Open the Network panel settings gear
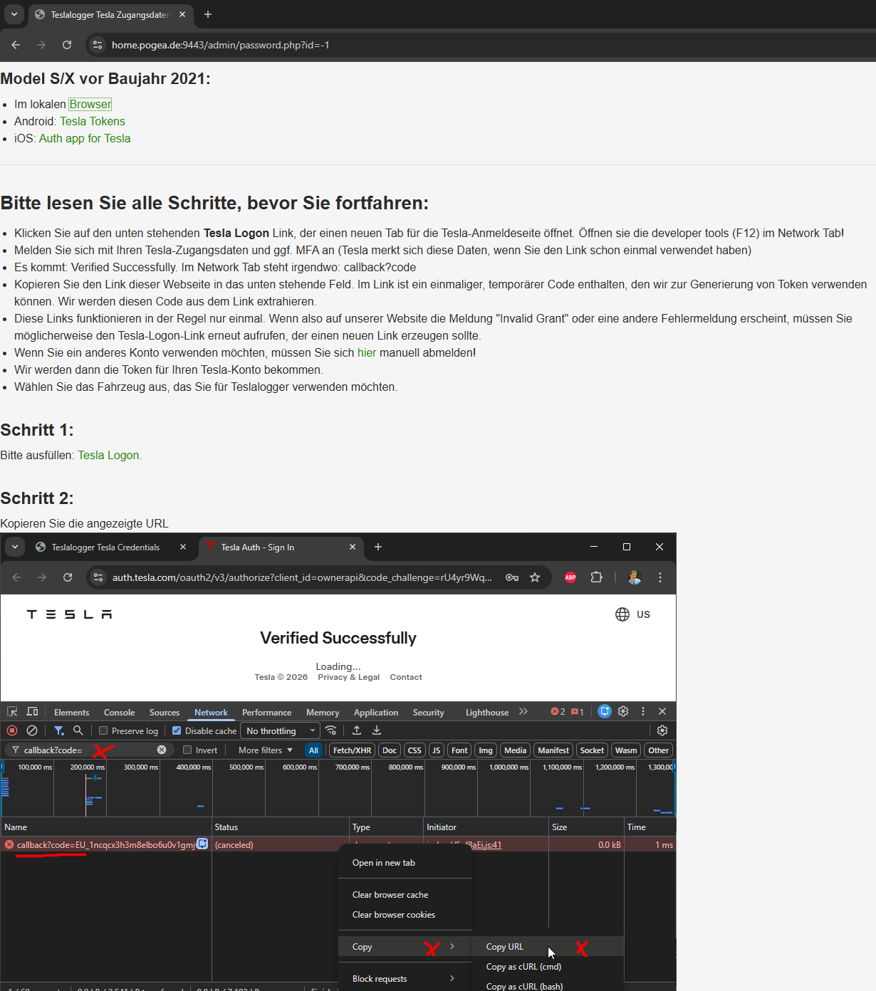Viewport: 876px width, 991px height. coord(662,730)
